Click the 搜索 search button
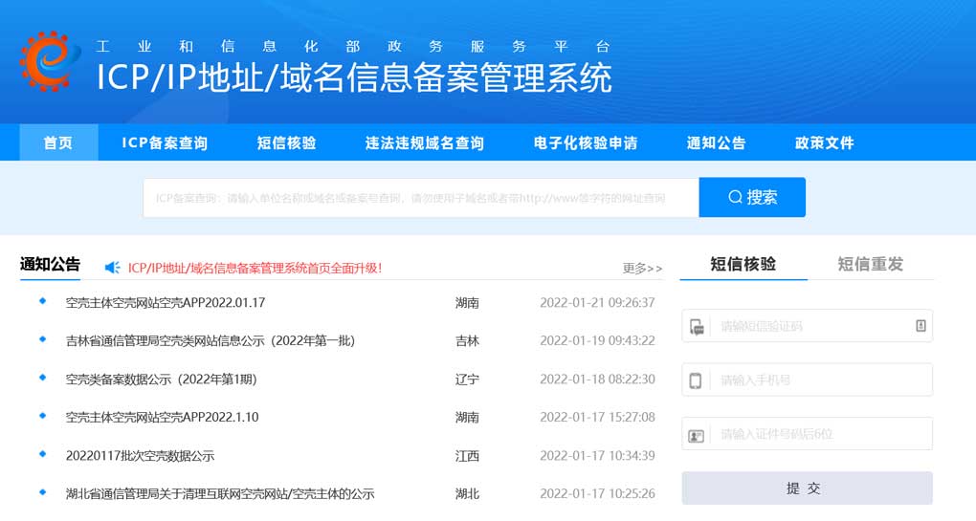This screenshot has width=976, height=521. 752,197
